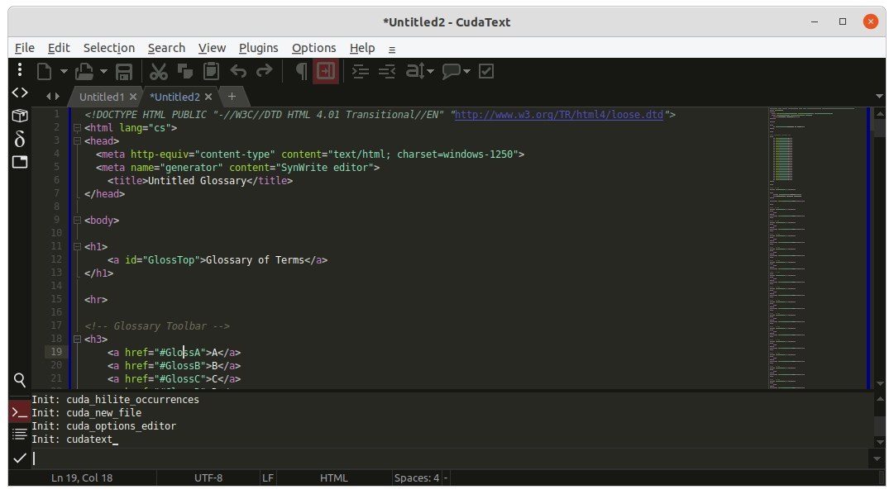This screenshot has width=894, height=494.
Task: Select the Output list panel icon
Action: point(20,435)
